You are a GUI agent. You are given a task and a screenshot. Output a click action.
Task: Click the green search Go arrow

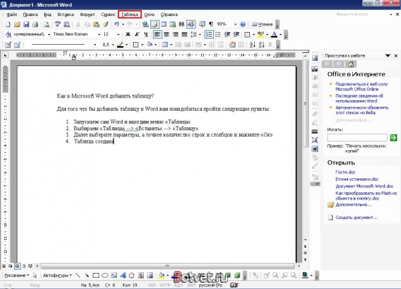pyautogui.click(x=394, y=138)
